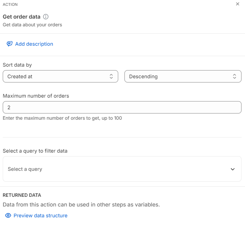
Task: Click the up-down arrows on Descending selector
Action: click(235, 76)
